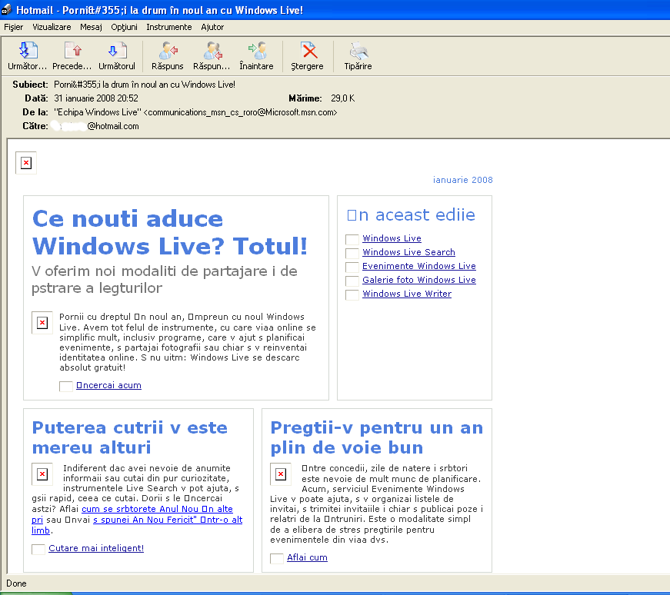Visit the 'Galerie foto Windows Live' link
670x595 pixels.
point(419,280)
